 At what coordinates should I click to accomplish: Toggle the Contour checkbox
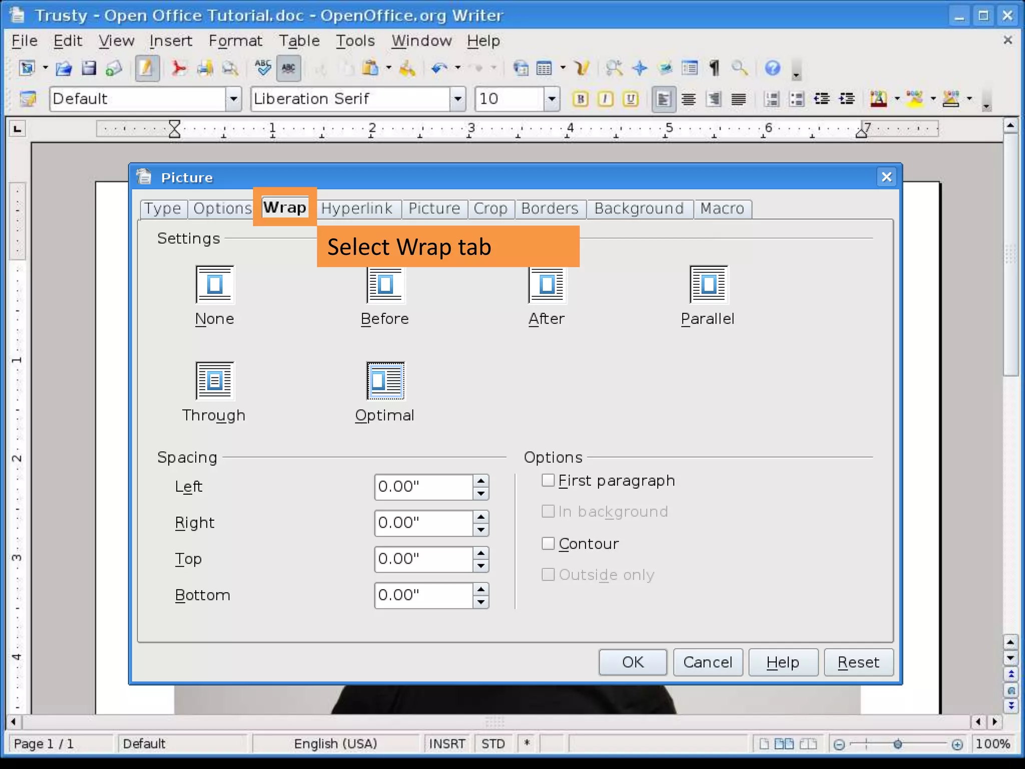[x=548, y=543]
